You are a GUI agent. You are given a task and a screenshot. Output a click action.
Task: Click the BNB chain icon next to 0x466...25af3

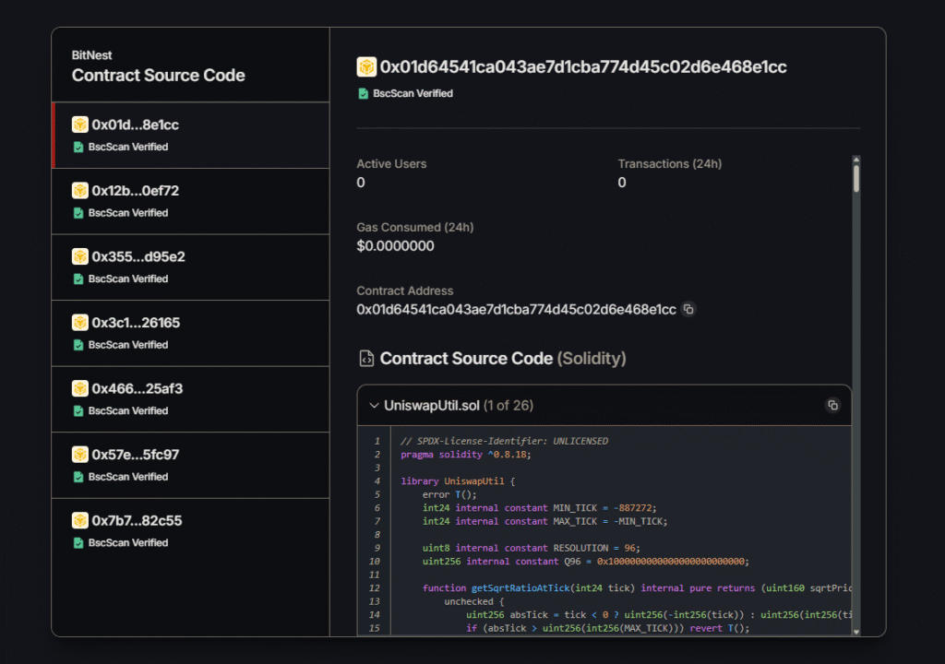pyautogui.click(x=80, y=388)
